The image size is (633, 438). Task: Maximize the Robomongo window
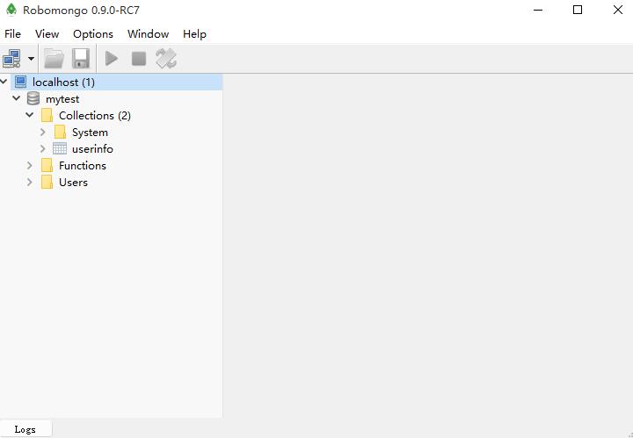[578, 10]
